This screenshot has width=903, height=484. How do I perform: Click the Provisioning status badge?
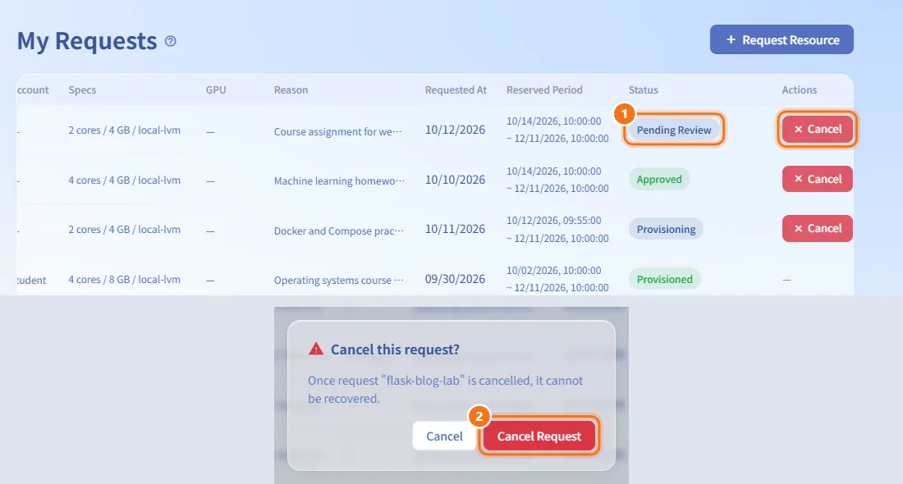pyautogui.click(x=666, y=229)
